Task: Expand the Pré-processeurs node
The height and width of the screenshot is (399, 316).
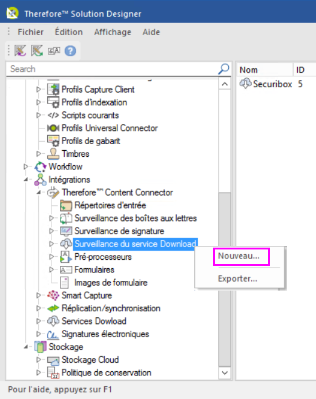Action: click(51, 257)
